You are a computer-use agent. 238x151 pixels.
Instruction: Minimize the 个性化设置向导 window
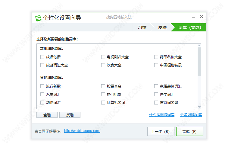193,17
